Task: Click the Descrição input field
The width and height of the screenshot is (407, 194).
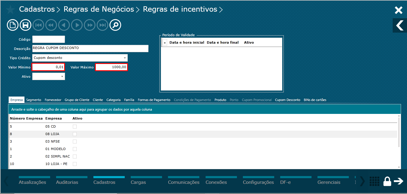Action: point(90,48)
